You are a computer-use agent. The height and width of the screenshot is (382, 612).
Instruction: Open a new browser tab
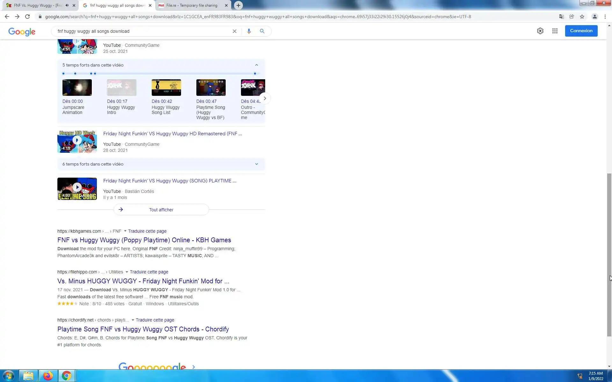click(x=238, y=5)
